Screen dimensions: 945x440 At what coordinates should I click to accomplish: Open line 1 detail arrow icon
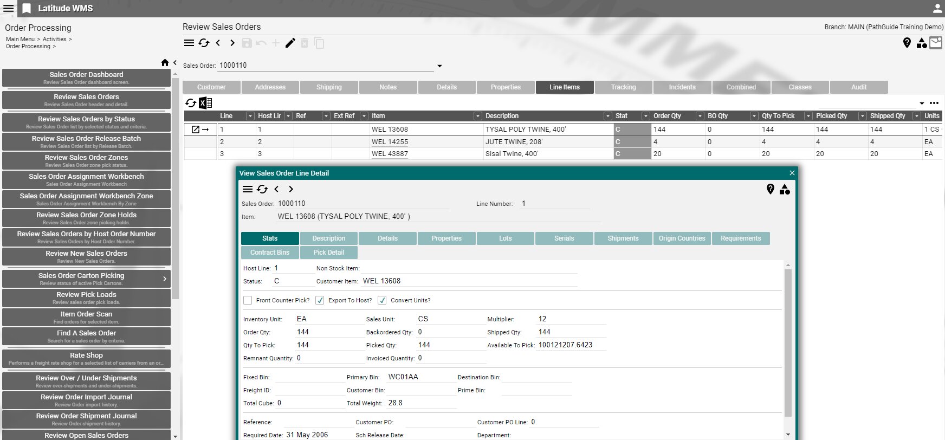coord(200,130)
